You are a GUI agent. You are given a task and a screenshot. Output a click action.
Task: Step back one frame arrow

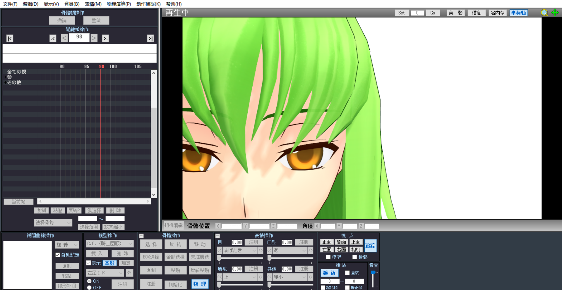click(x=64, y=38)
